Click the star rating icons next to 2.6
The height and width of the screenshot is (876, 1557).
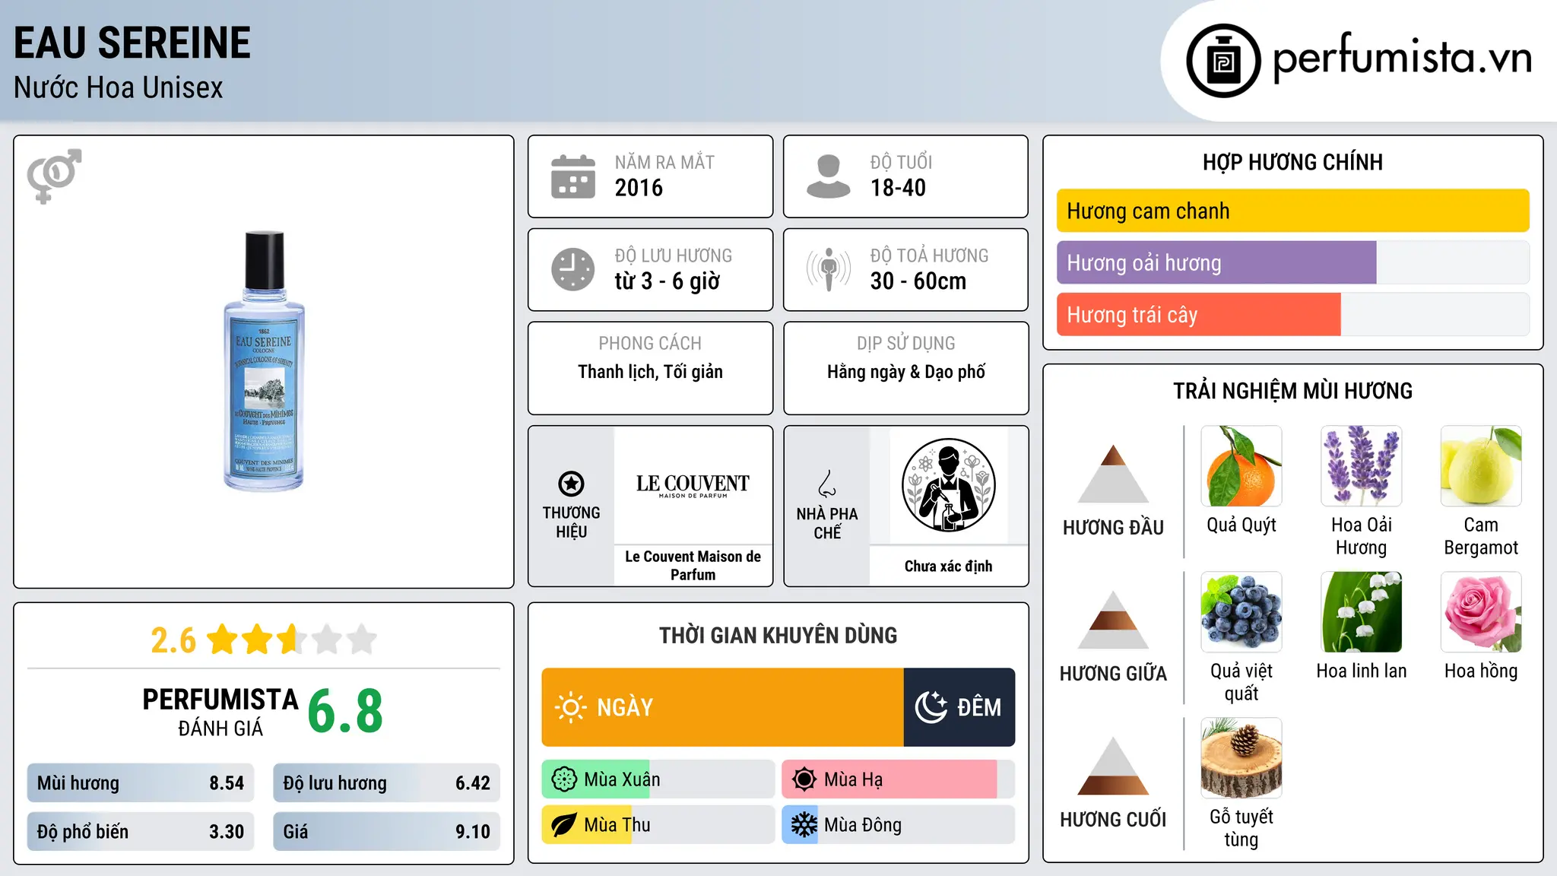click(x=291, y=640)
